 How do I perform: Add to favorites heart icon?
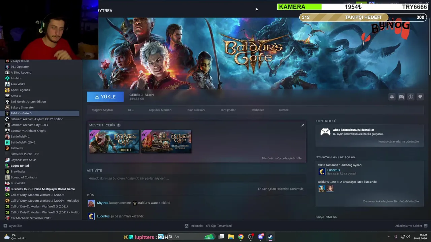(420, 97)
